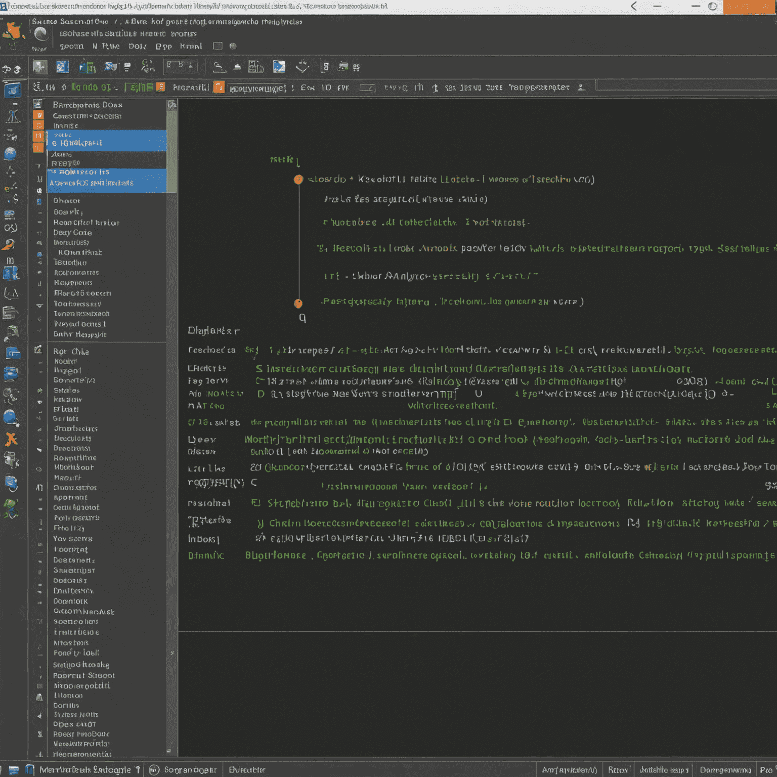
Task: Click the blue book icon in the status bar
Action: click(30, 770)
